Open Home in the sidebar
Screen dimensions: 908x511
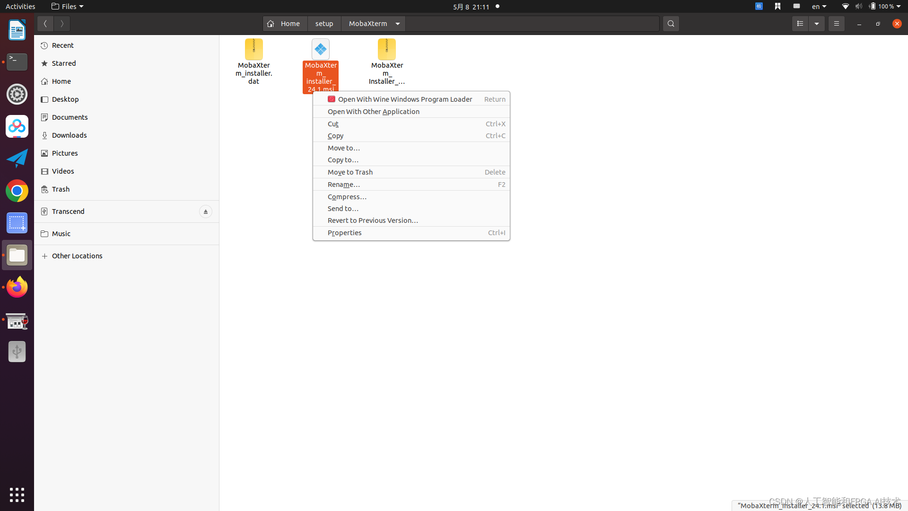coord(127,81)
